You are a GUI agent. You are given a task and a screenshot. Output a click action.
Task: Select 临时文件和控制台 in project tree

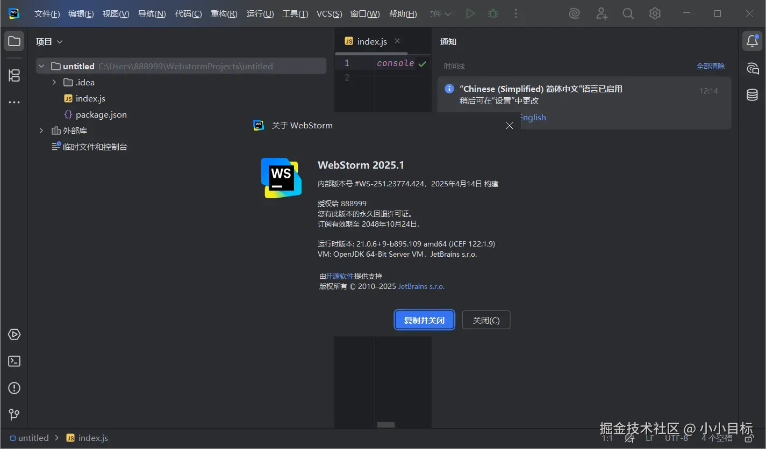(95, 147)
